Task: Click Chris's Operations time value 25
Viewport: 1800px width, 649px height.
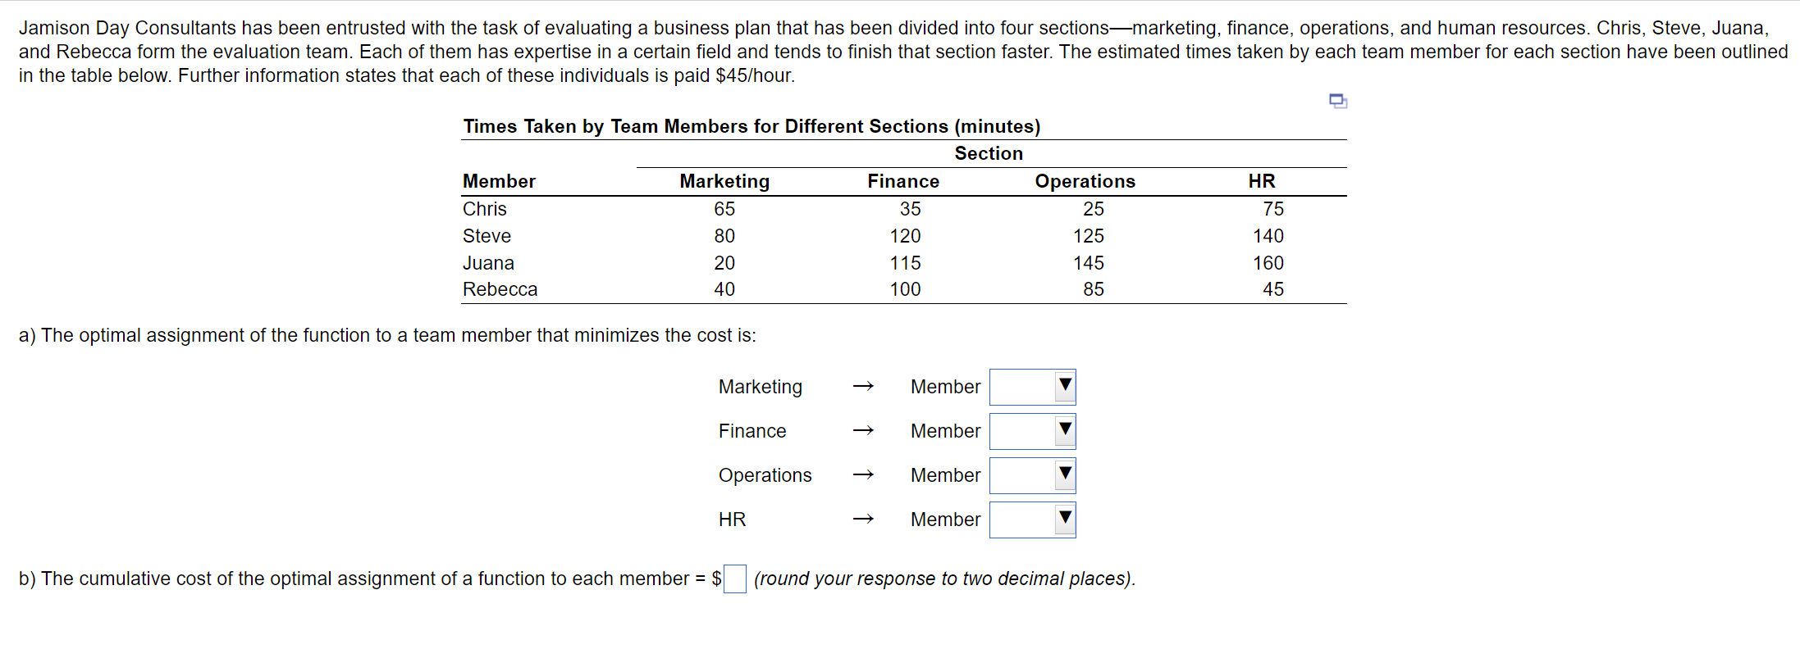Action: (1094, 209)
